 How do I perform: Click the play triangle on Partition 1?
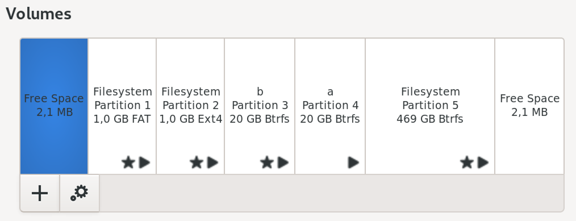coord(145,163)
